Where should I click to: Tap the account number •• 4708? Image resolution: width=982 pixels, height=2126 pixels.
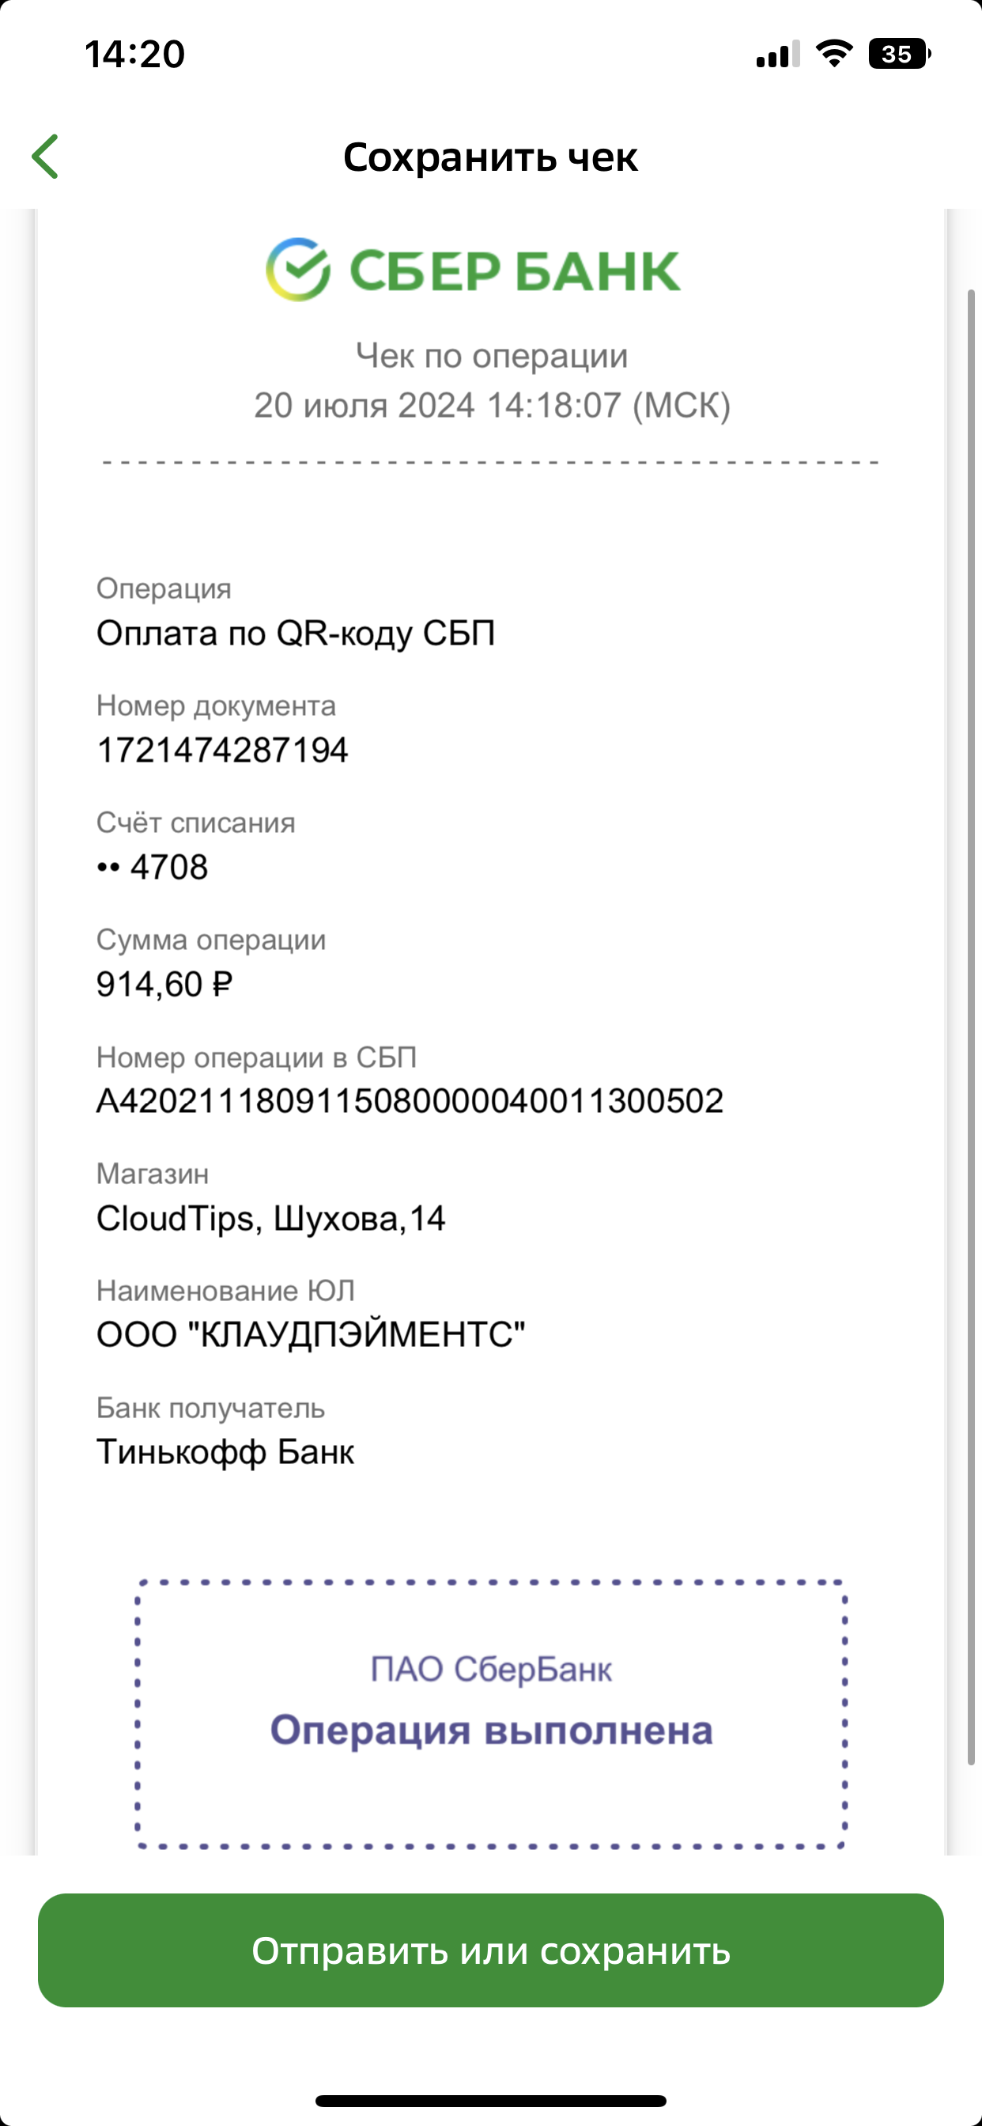point(153,867)
